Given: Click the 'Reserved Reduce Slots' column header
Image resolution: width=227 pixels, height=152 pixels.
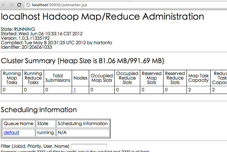Looking at the screenshot, I should [175, 78].
